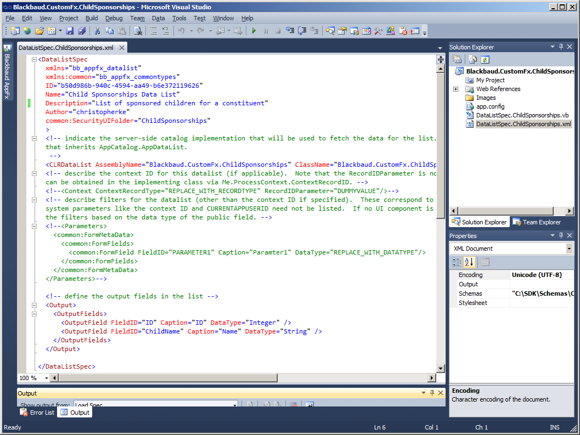Expand the Web References node
580x435 pixels.
(x=455, y=89)
